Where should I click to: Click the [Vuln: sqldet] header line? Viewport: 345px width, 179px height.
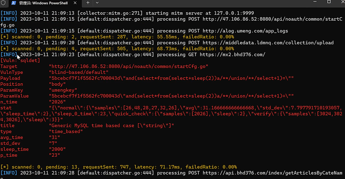click(x=20, y=60)
